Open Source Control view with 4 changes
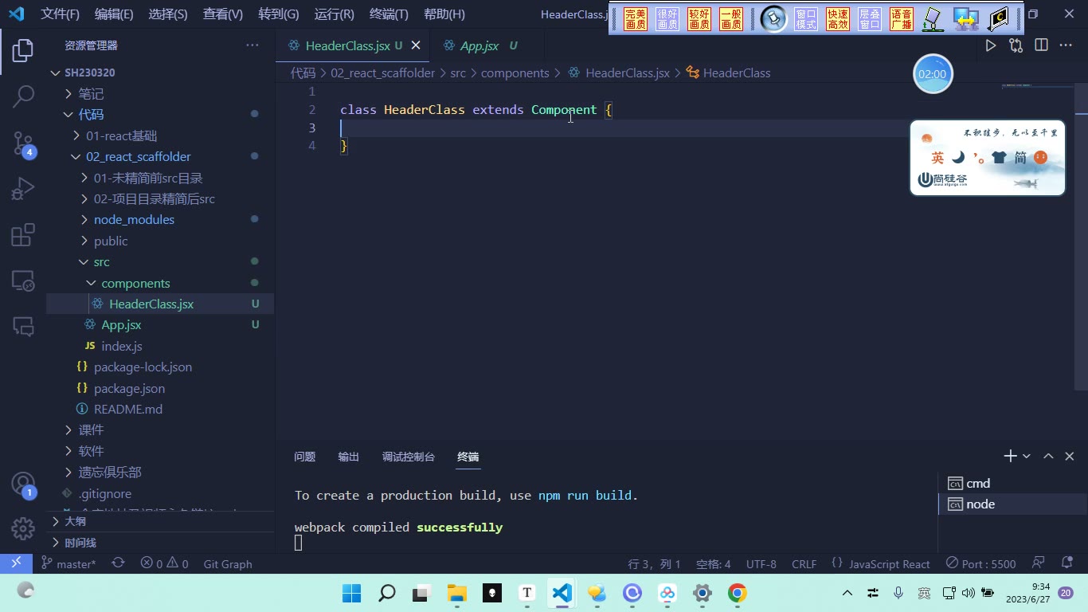Viewport: 1088px width, 612px height. [x=23, y=143]
